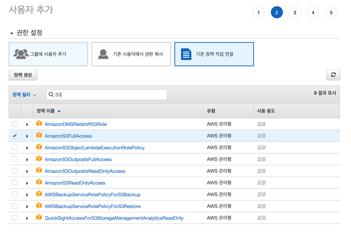
Task: Click the 9 결과 표시 result count text
Action: click(325, 93)
